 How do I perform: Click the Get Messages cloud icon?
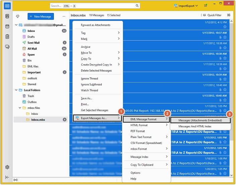(x=17, y=16)
